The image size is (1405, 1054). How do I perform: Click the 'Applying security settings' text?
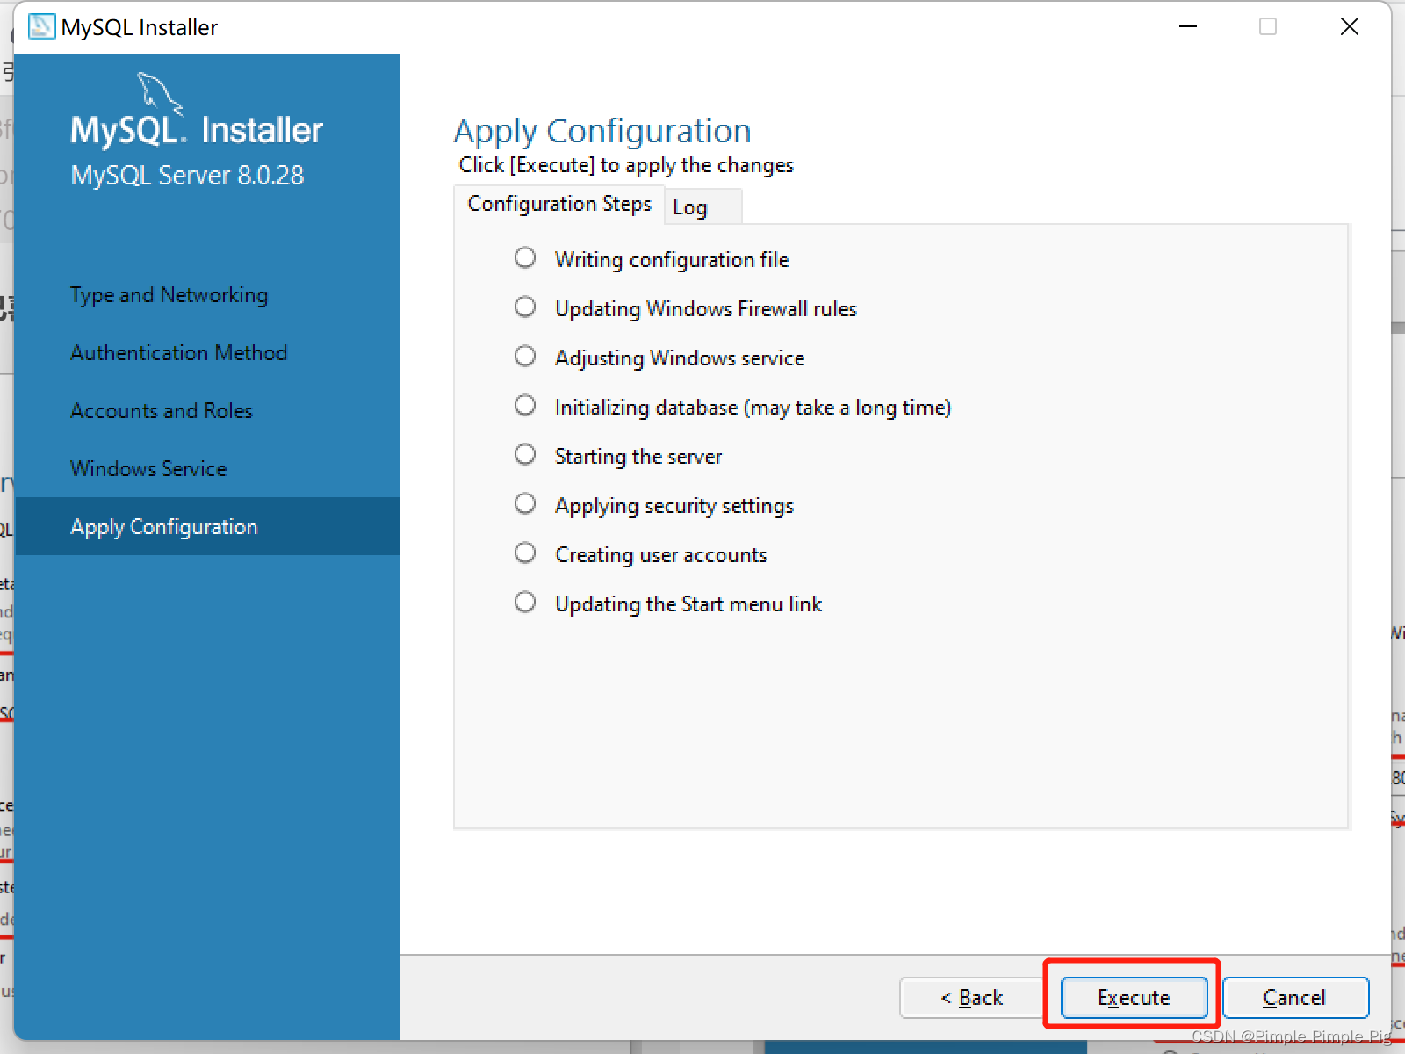[x=674, y=506]
